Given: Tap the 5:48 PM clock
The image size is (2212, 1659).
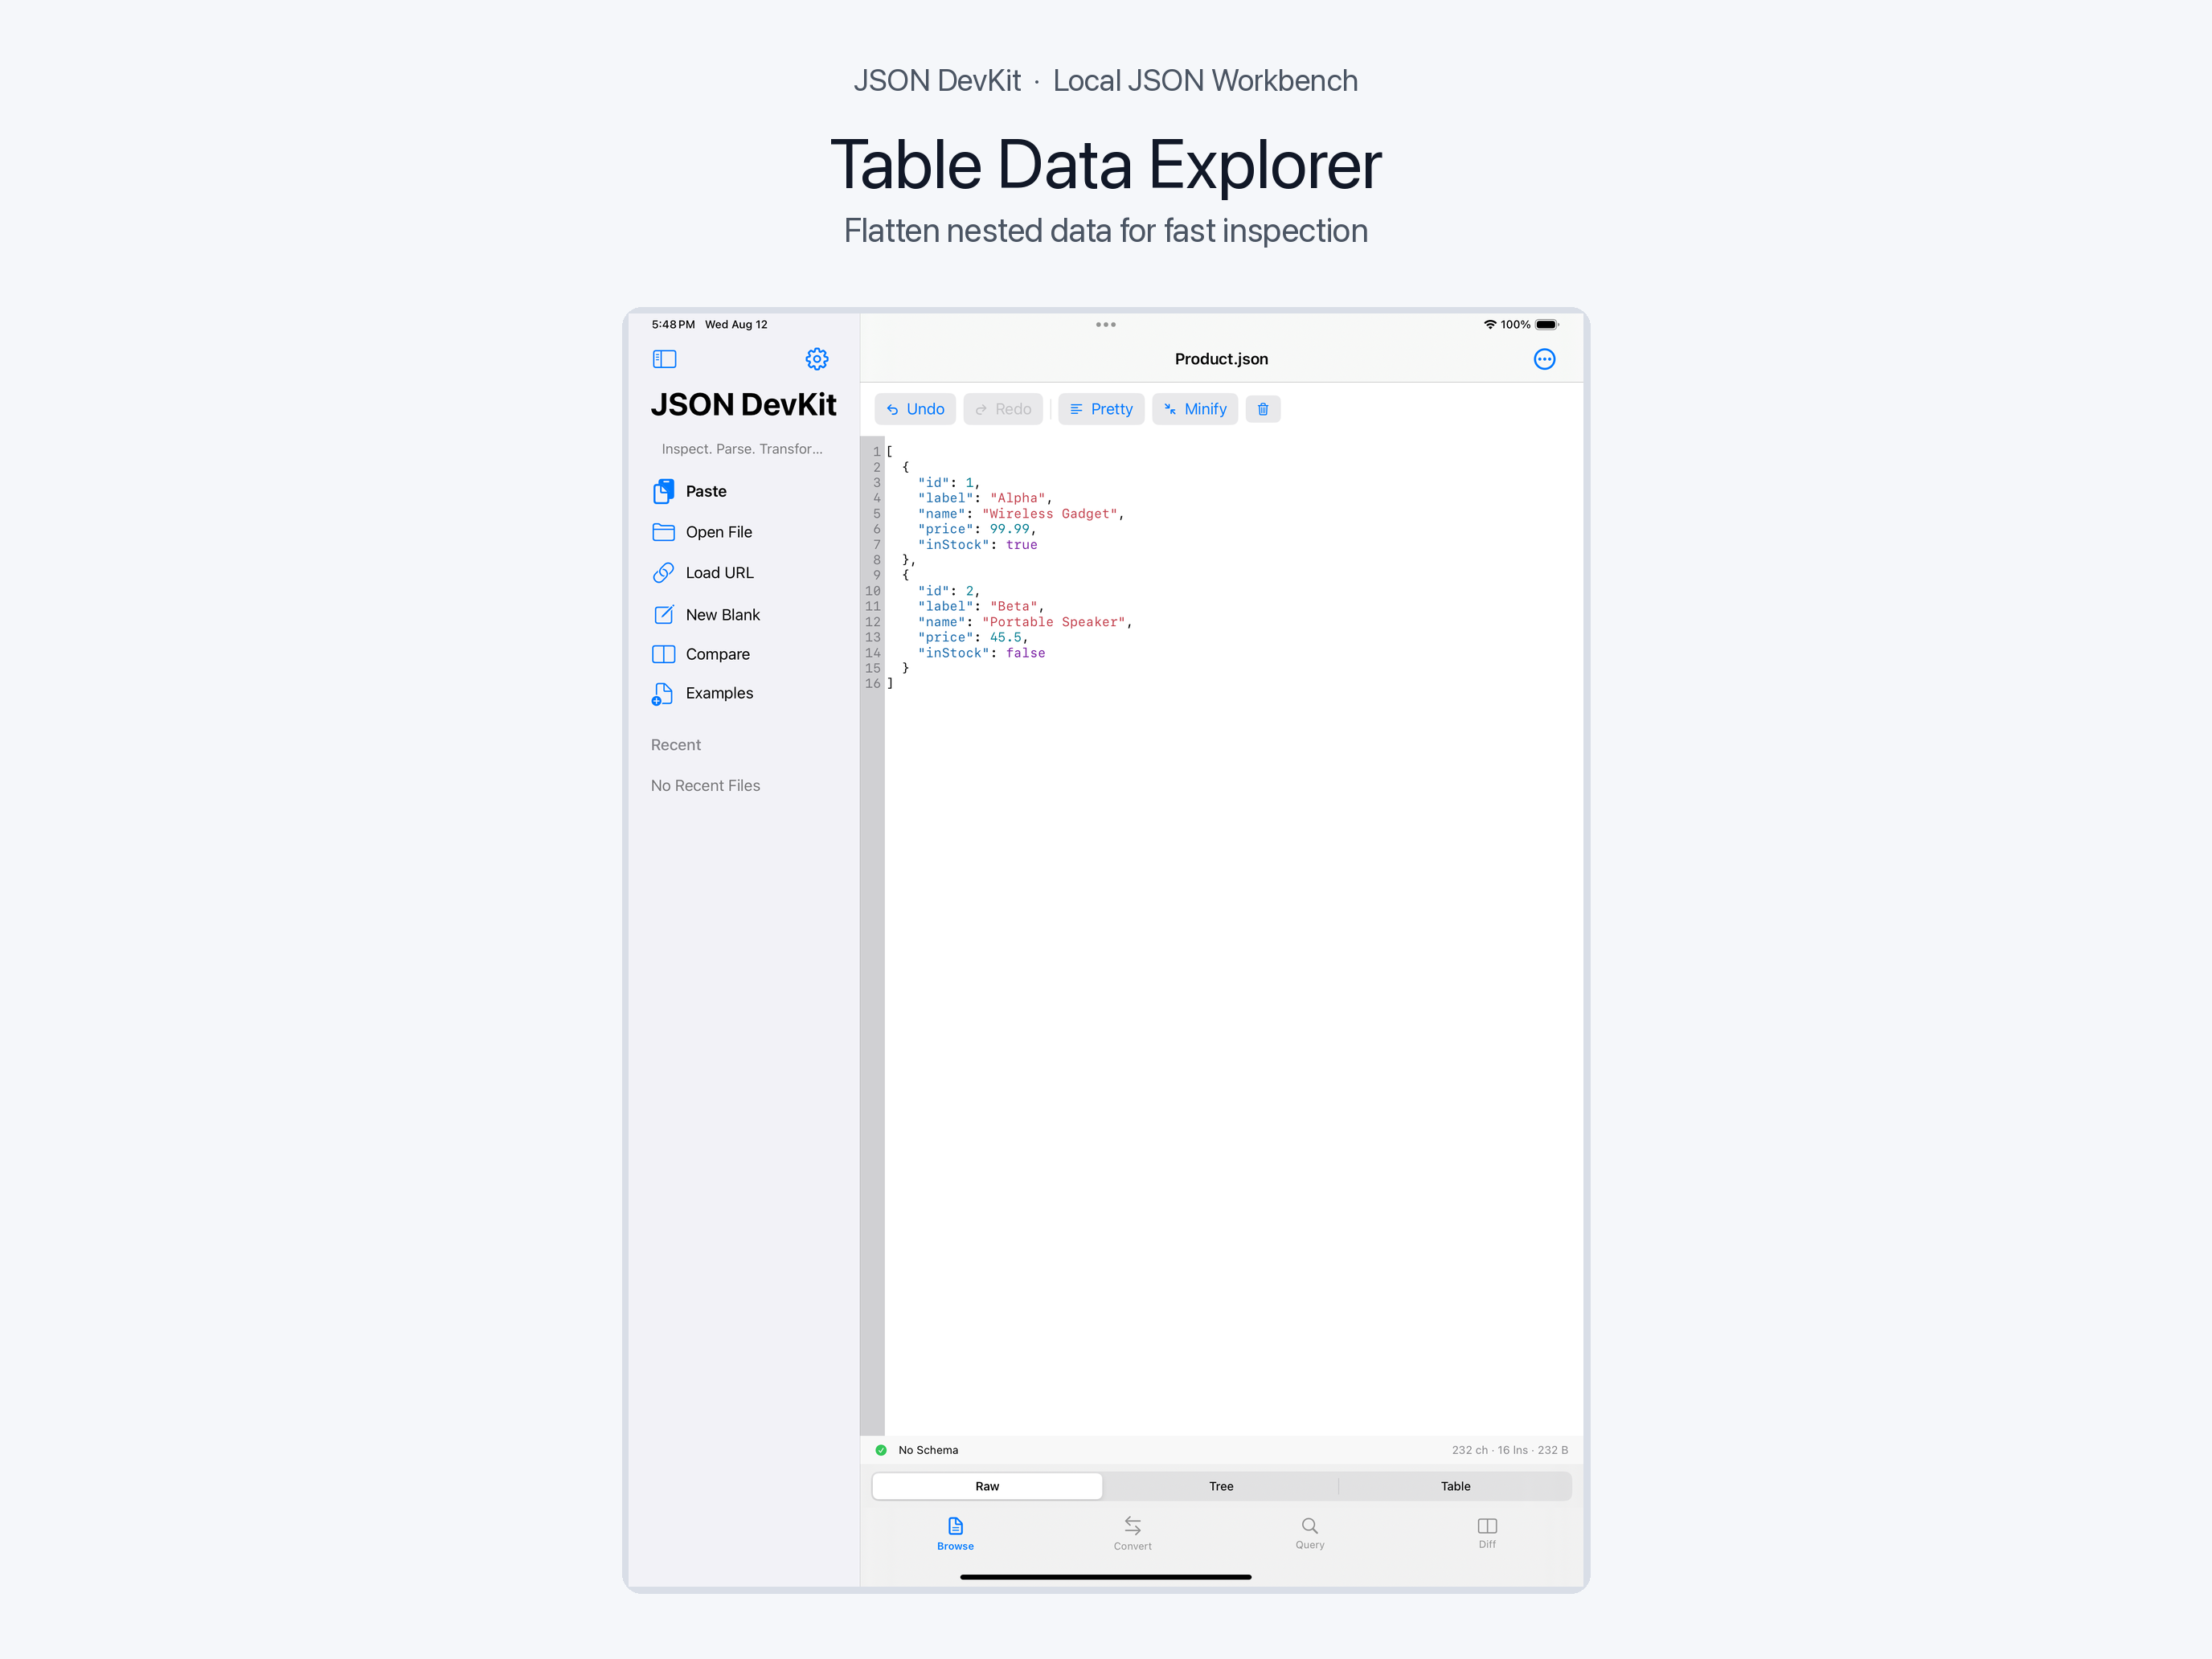Looking at the screenshot, I should 673,324.
